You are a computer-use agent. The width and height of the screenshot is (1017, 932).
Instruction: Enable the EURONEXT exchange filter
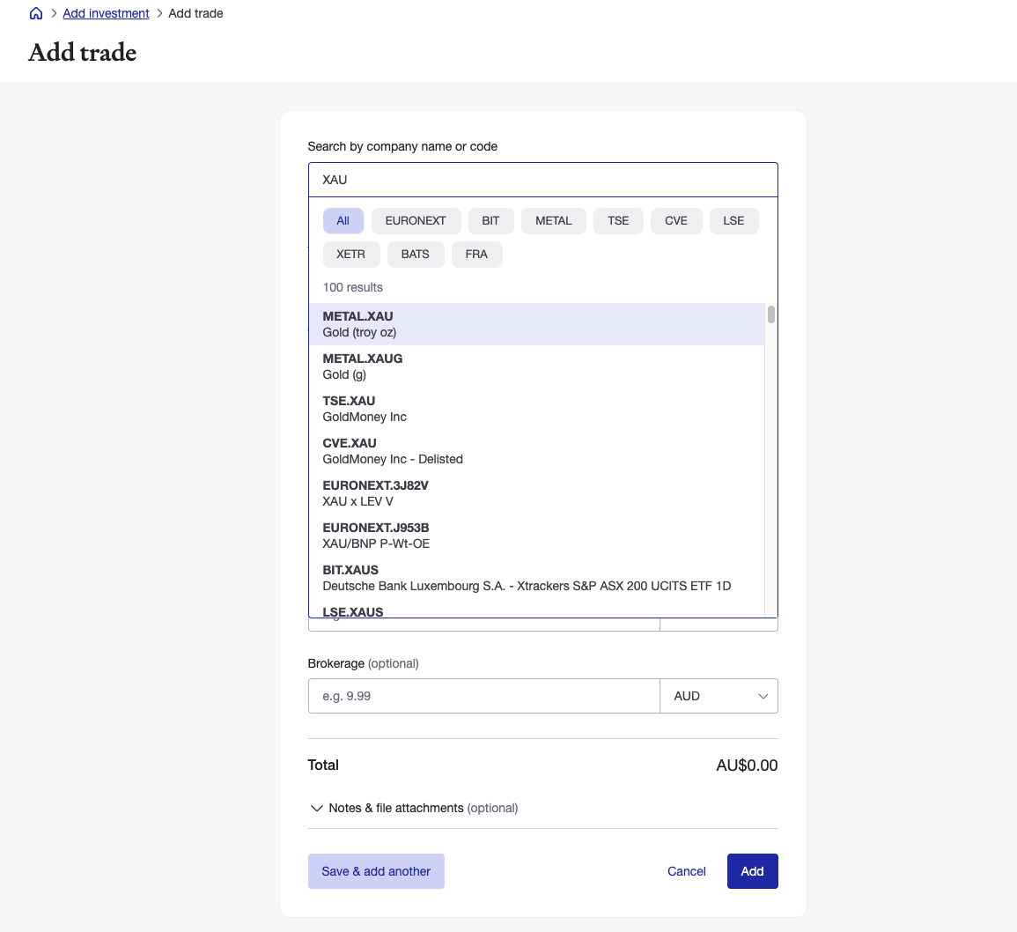(x=416, y=220)
